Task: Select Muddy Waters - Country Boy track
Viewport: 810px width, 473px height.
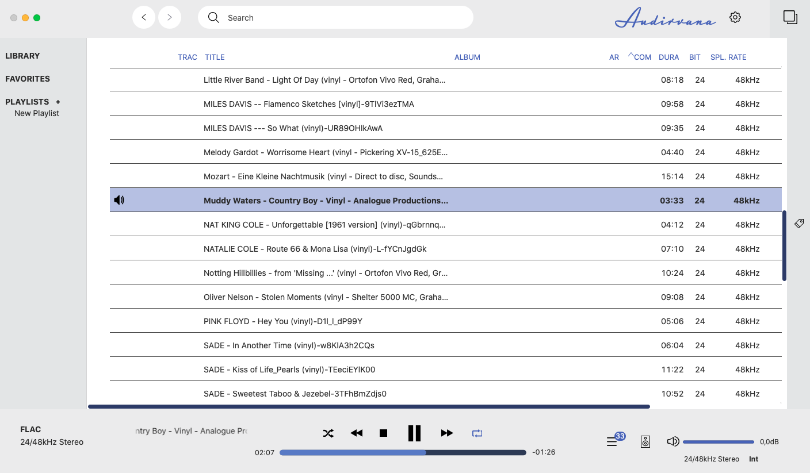Action: point(446,201)
